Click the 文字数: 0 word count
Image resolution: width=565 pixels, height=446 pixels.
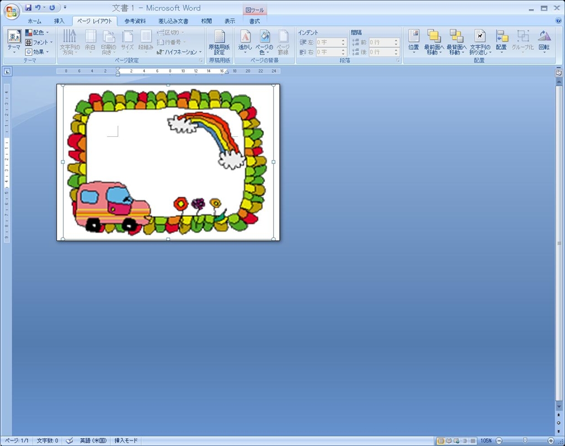tap(47, 440)
